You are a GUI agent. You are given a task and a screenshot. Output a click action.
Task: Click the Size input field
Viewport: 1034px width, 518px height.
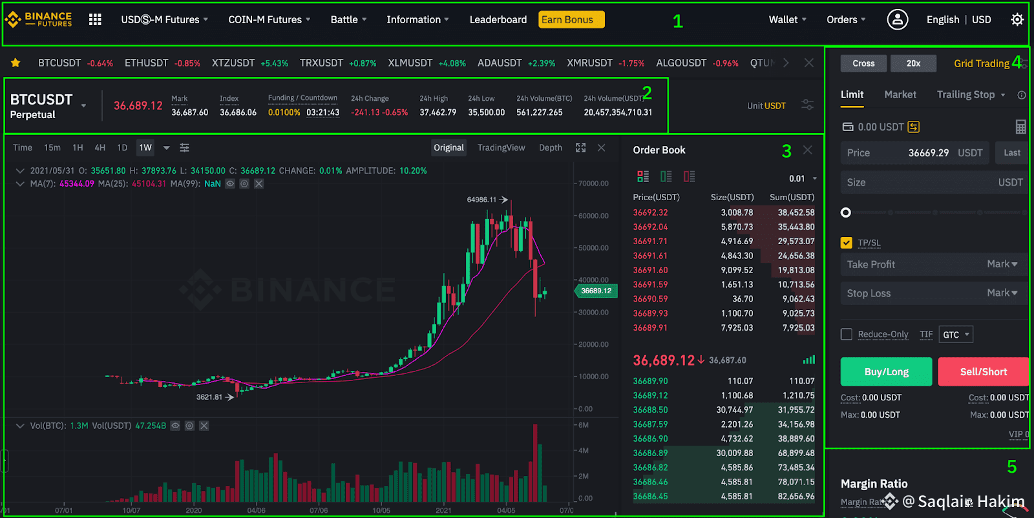click(934, 183)
